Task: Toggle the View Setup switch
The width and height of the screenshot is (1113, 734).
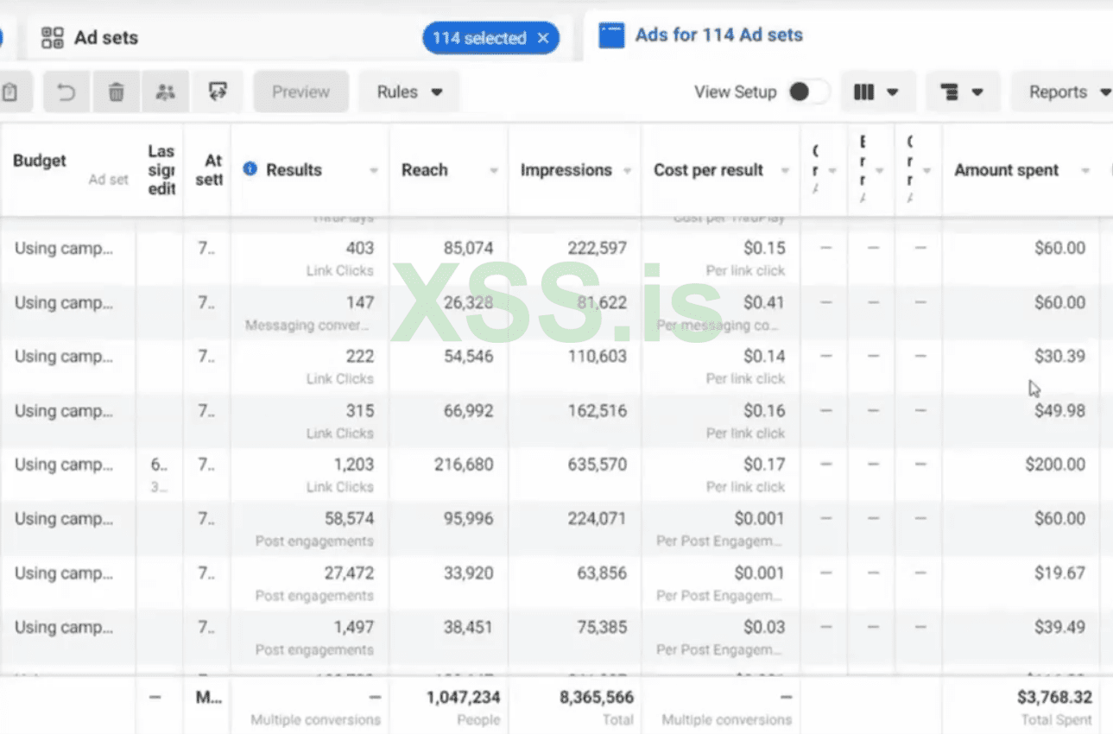Action: (x=808, y=92)
